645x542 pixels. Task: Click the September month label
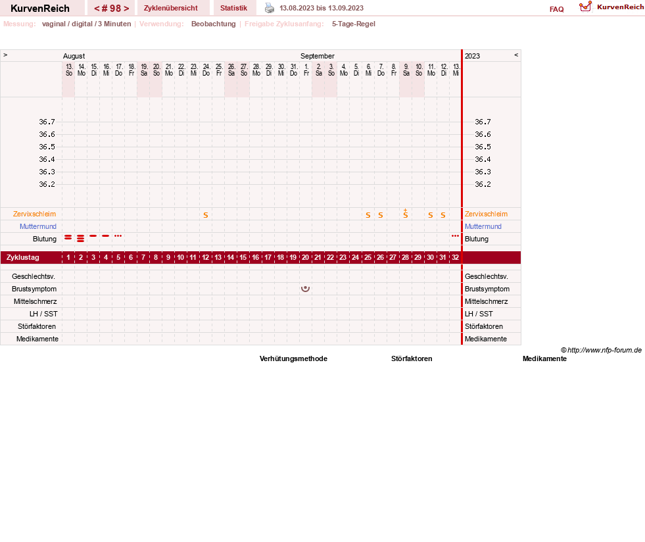(317, 56)
